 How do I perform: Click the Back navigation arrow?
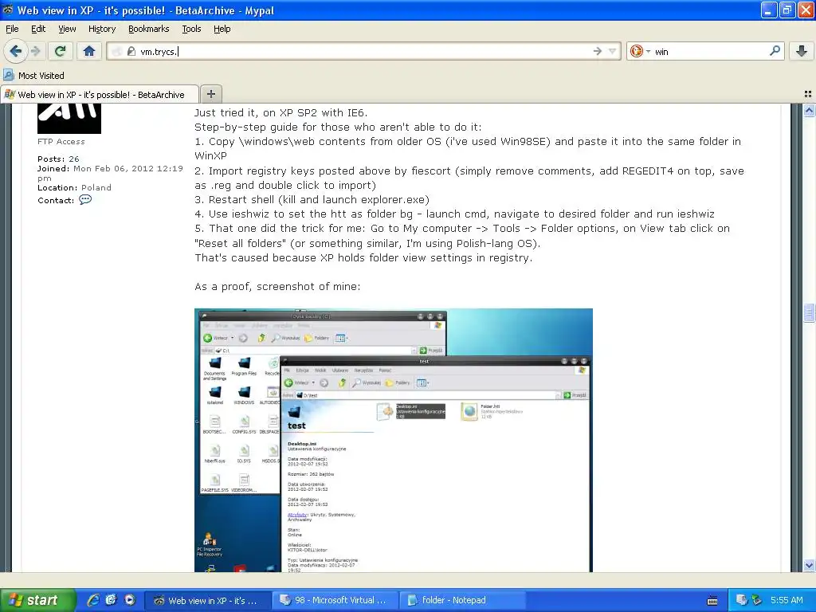click(x=15, y=51)
